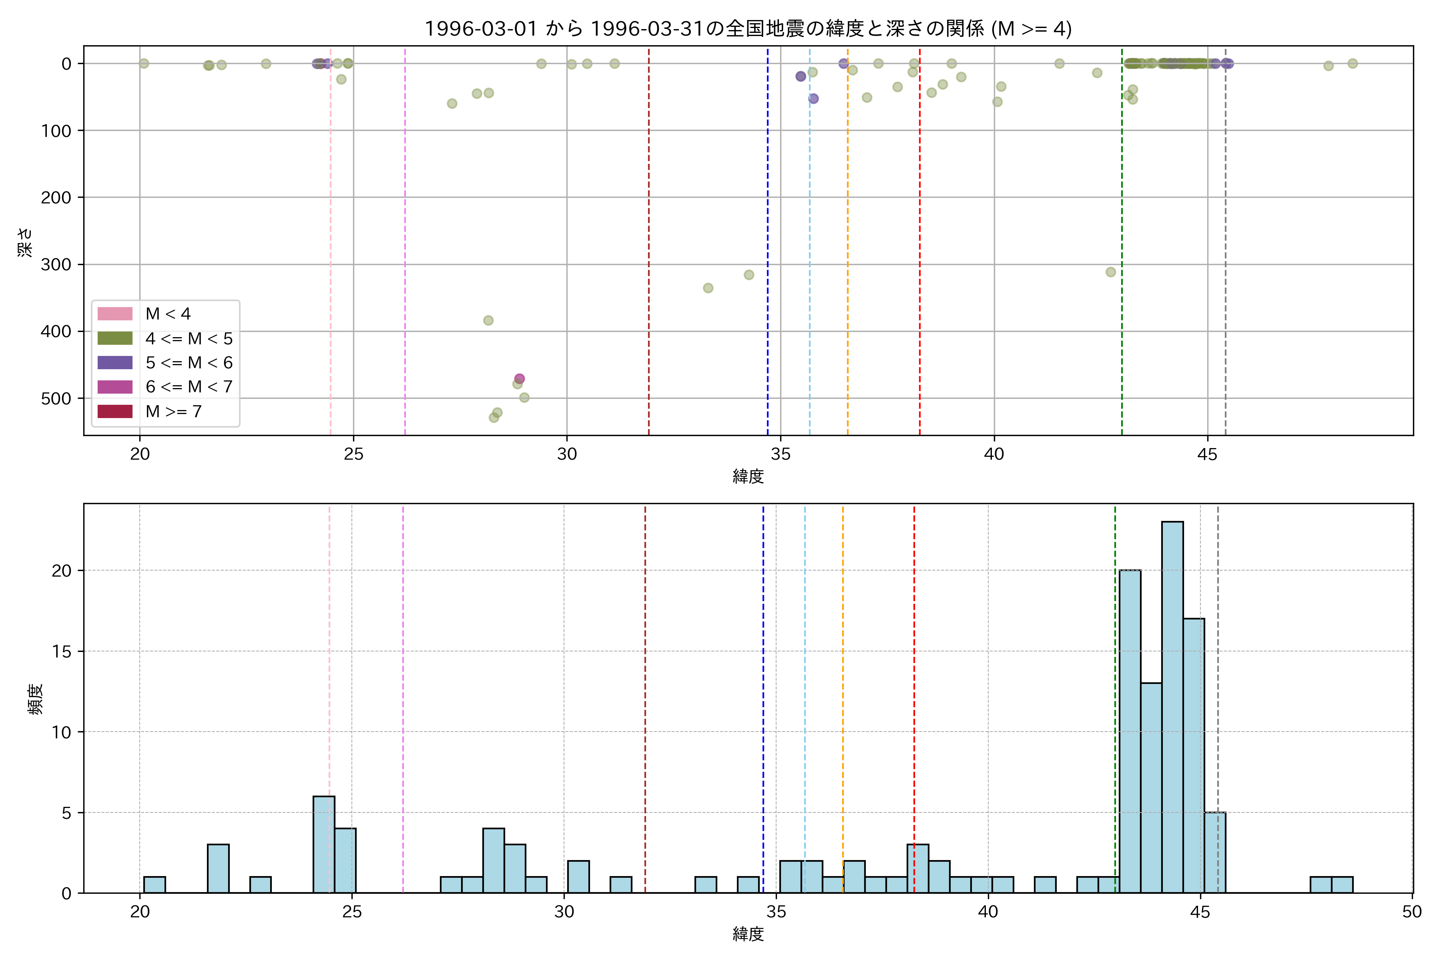Click the rightmost histogram bar near latitude 48
Viewport: 1441px width, 961px height.
tap(1342, 885)
